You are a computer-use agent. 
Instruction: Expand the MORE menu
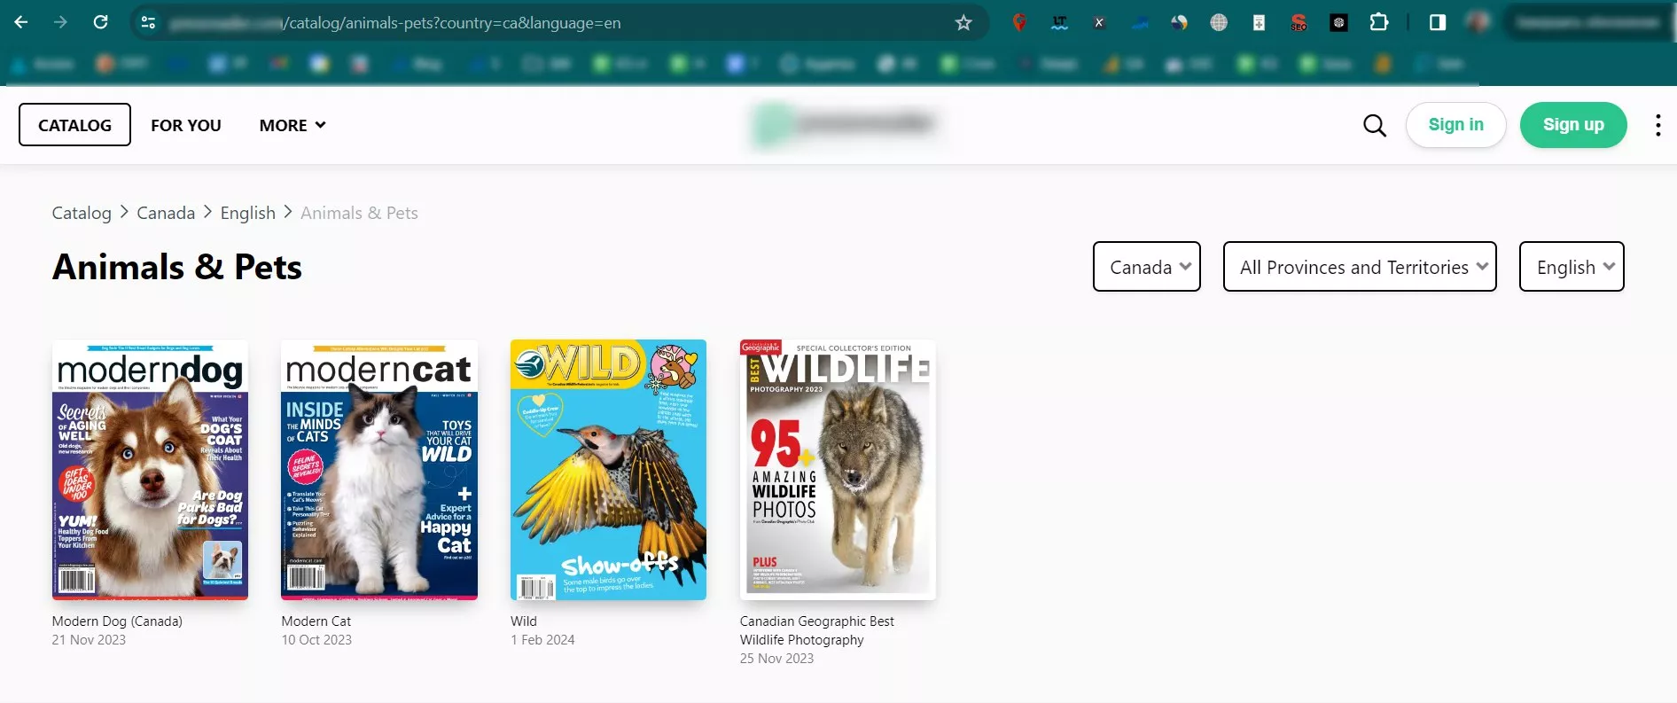pos(292,125)
